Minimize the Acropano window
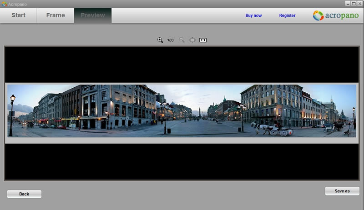 [348, 3]
